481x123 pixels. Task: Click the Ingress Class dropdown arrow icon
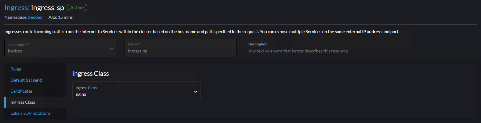[x=195, y=91]
